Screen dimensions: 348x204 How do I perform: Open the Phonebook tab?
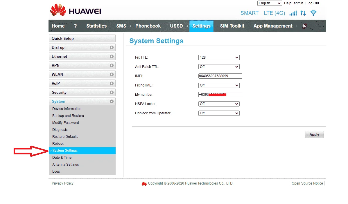pyautogui.click(x=148, y=26)
